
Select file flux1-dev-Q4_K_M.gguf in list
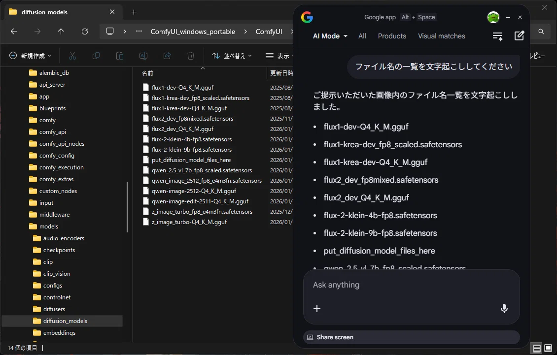coord(182,87)
